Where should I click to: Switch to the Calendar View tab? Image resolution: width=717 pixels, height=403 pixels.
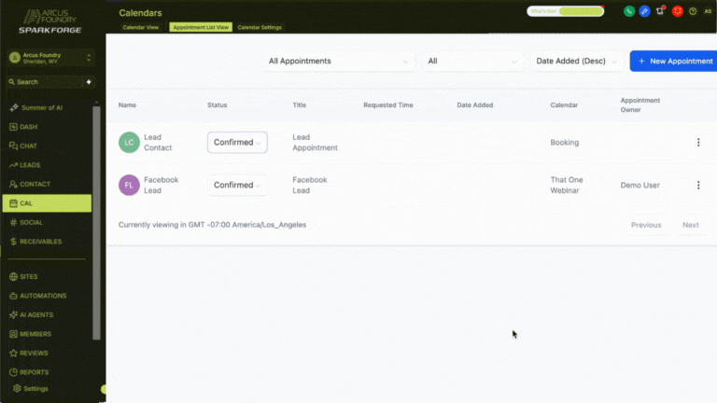[140, 27]
